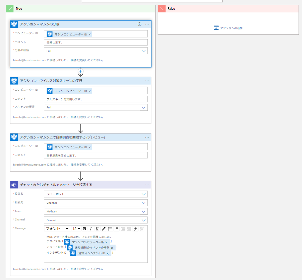Image resolution: width=302 pixels, height=280 pixels.
Task: Open 分離の種類 dropdown set to Full
Action: pyautogui.click(x=96, y=51)
